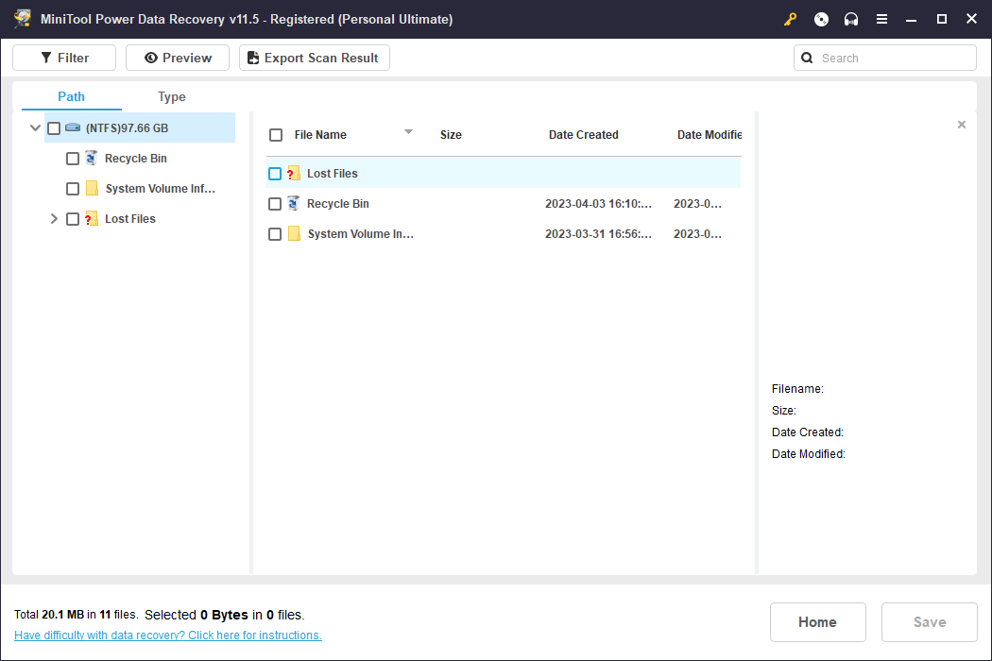Check Lost Files row checkbox in file list
The width and height of the screenshot is (992, 661).
[x=275, y=174]
